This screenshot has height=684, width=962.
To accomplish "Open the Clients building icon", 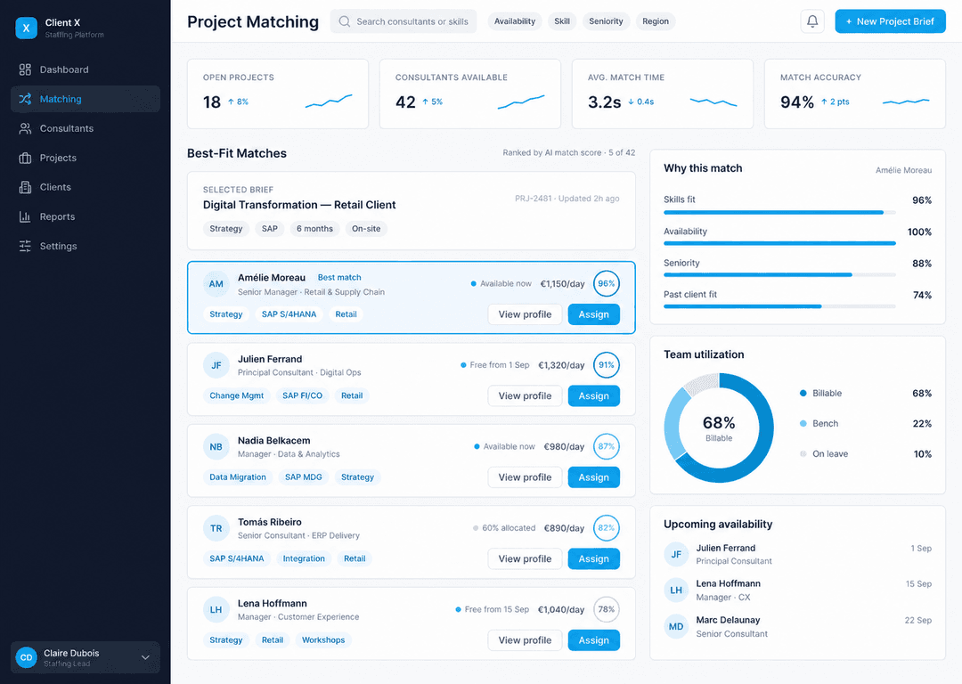I will coord(25,188).
